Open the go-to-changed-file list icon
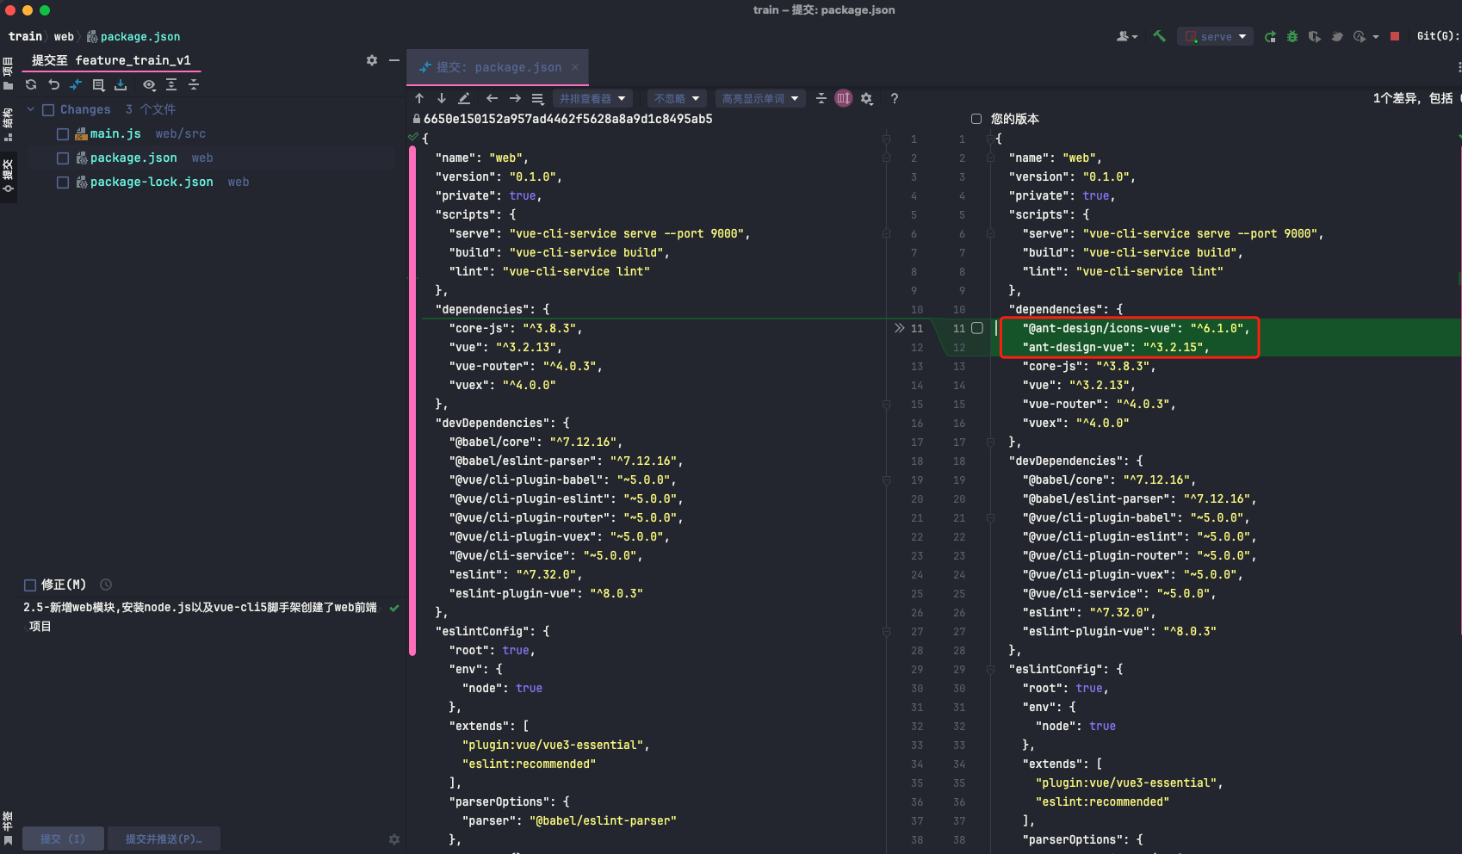1462x854 pixels. (x=537, y=98)
